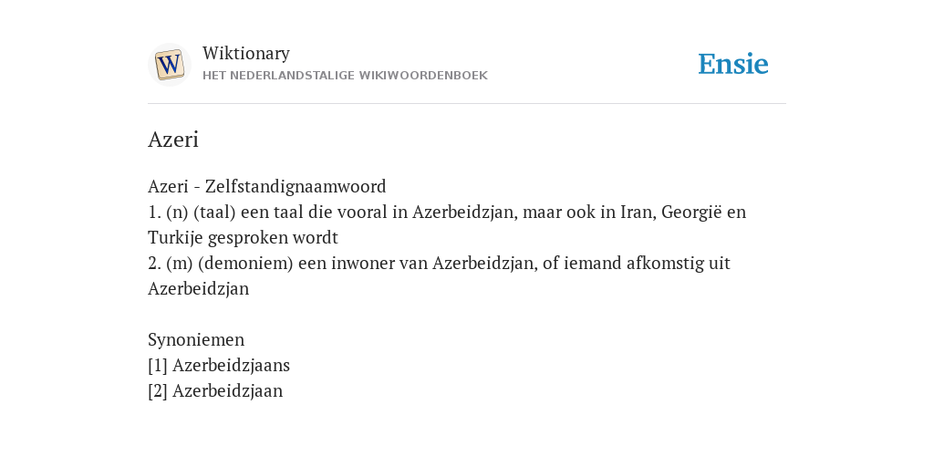Viewport: 934px width, 467px height.
Task: Click definition 2 about an inhabitant
Action: coord(439,275)
